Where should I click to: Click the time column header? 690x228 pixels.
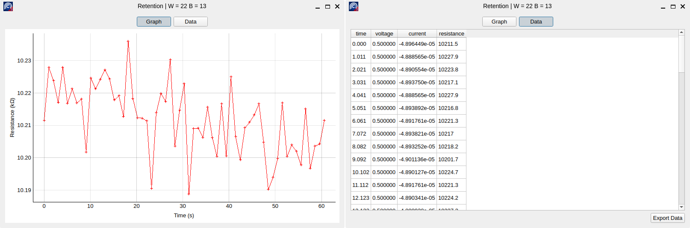coord(361,34)
